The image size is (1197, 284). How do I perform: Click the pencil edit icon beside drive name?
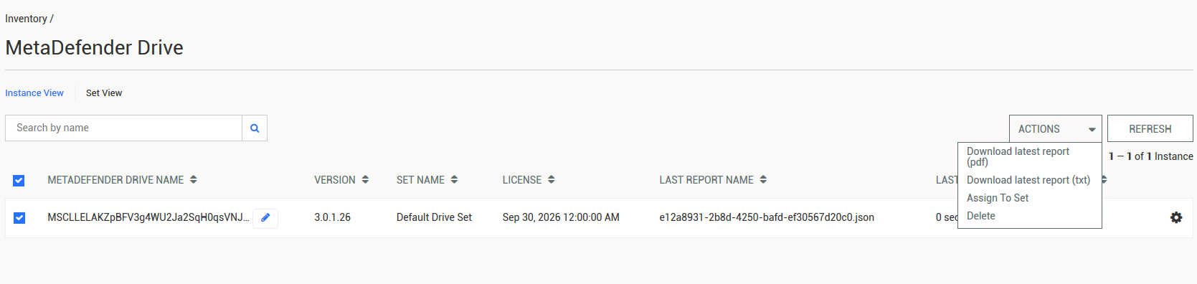(265, 218)
